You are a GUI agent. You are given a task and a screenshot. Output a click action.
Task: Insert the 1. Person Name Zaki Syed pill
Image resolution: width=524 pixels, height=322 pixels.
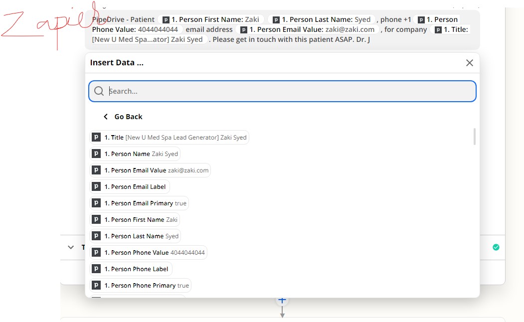[x=135, y=154]
